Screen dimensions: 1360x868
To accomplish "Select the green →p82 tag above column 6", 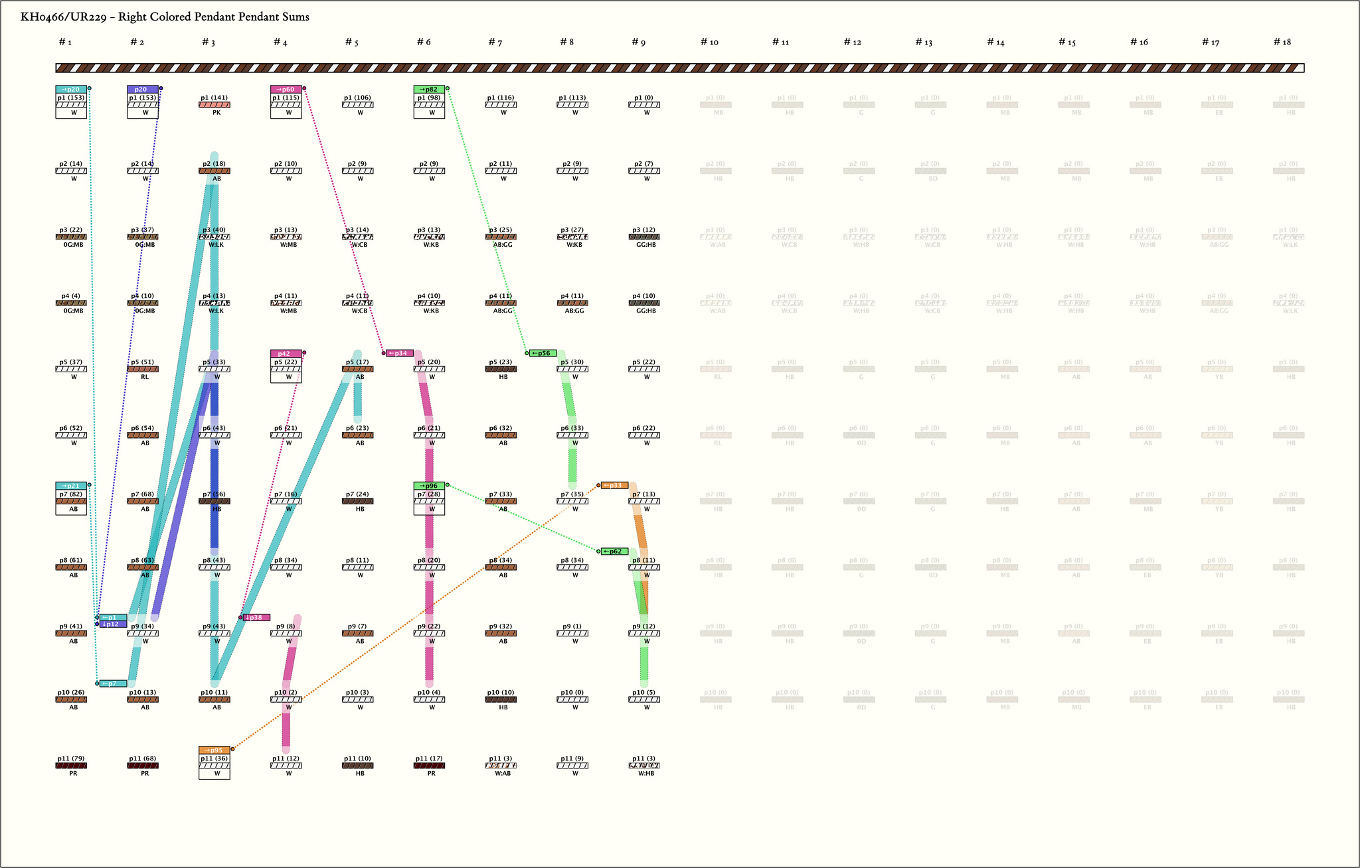I will (x=429, y=89).
